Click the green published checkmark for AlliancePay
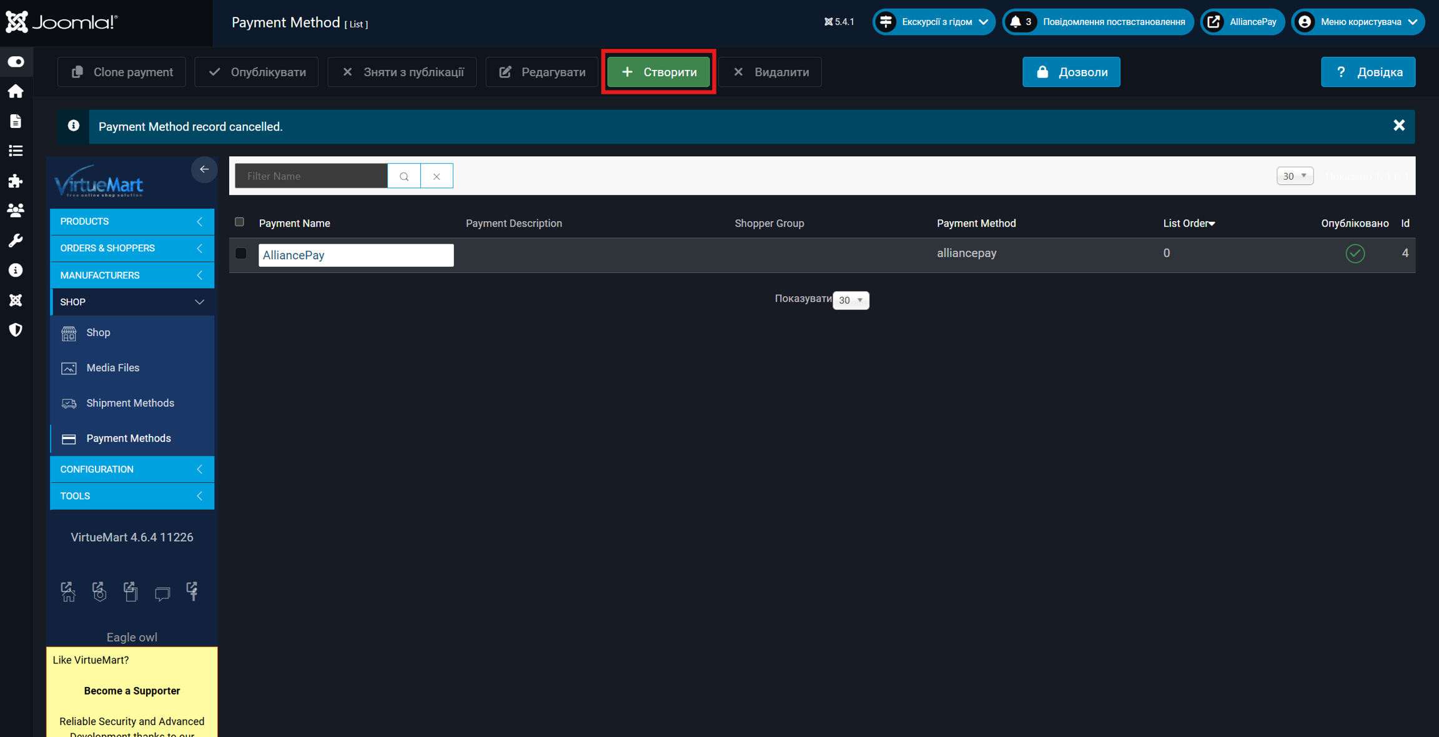The height and width of the screenshot is (737, 1439). point(1355,254)
